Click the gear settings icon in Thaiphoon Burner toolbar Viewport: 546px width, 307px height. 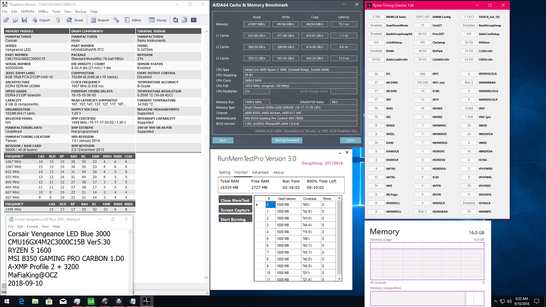pos(6,20)
